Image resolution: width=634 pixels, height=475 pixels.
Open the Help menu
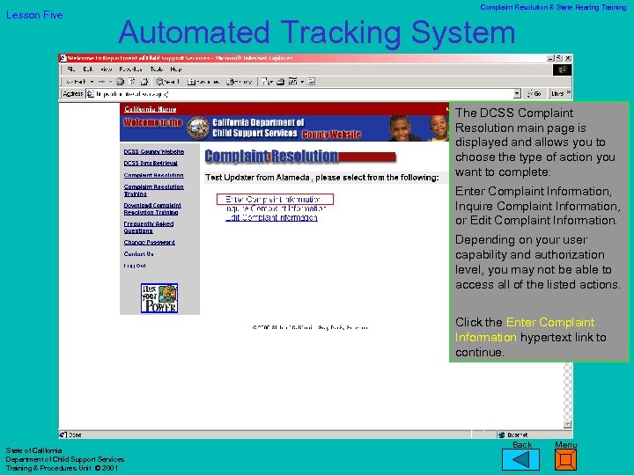coord(176,69)
